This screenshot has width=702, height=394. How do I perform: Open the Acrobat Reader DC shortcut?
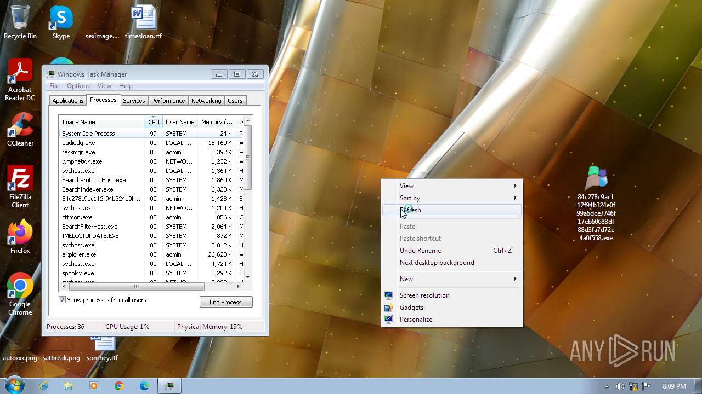(x=20, y=80)
